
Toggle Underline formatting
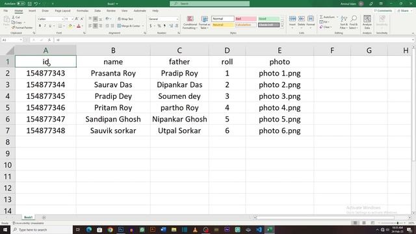tap(50, 26)
